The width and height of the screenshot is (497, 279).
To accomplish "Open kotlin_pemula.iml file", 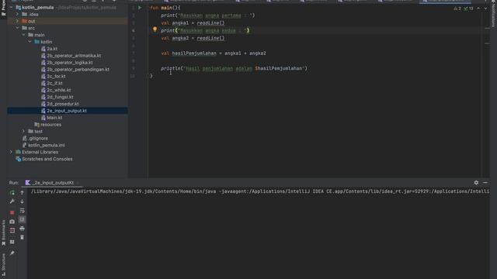I will [x=47, y=145].
